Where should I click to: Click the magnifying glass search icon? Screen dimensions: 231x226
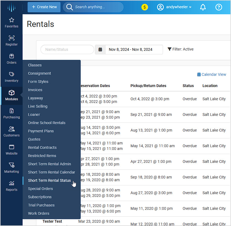(x=69, y=7)
